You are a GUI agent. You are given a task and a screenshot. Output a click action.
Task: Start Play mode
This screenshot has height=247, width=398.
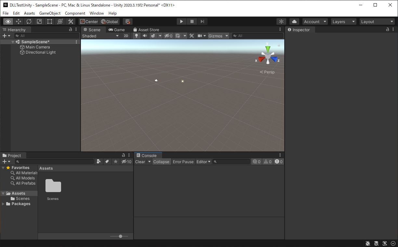coord(182,21)
